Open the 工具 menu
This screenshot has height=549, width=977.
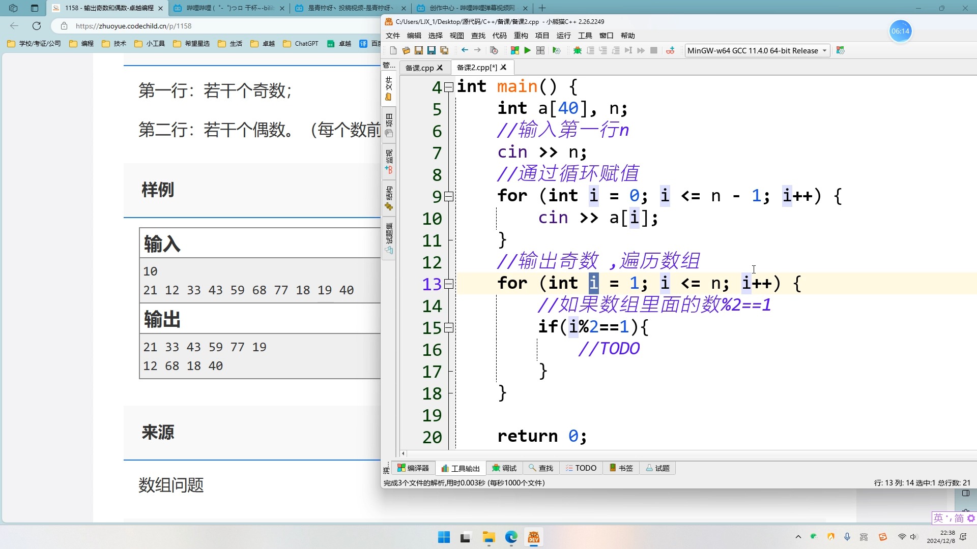tap(585, 36)
